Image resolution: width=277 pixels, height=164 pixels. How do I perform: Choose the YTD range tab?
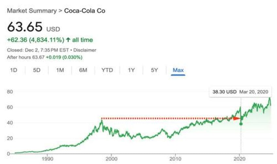107,70
